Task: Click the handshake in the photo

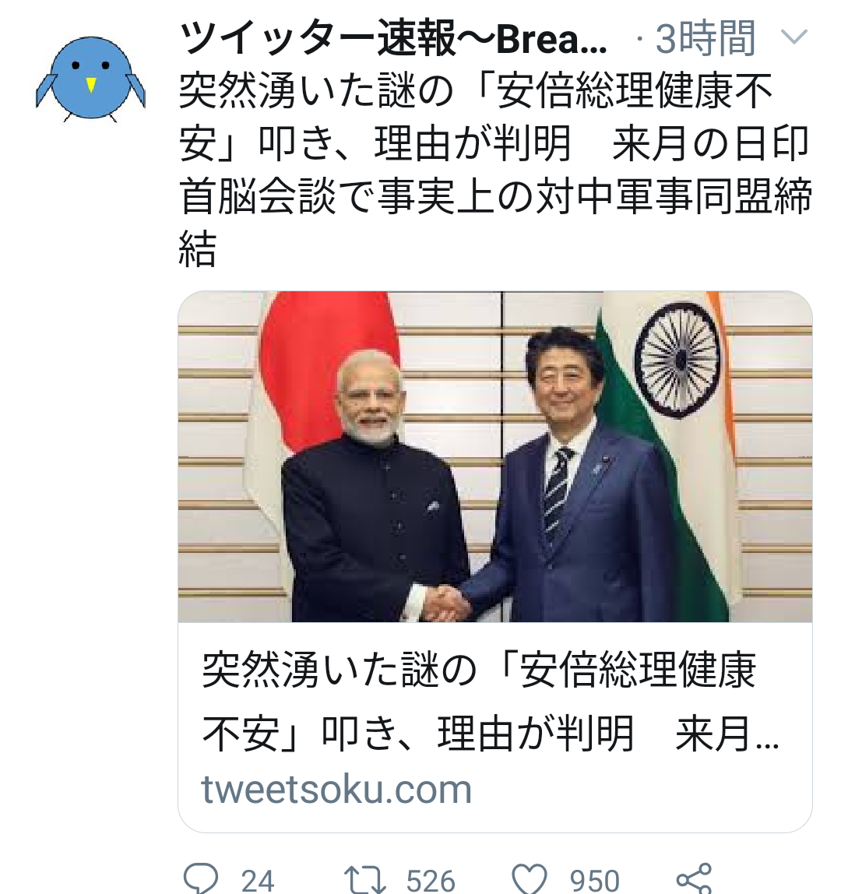Action: pyautogui.click(x=449, y=604)
